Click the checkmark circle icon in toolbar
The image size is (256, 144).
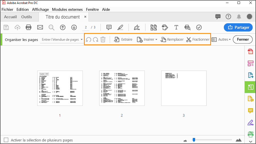[199, 27]
